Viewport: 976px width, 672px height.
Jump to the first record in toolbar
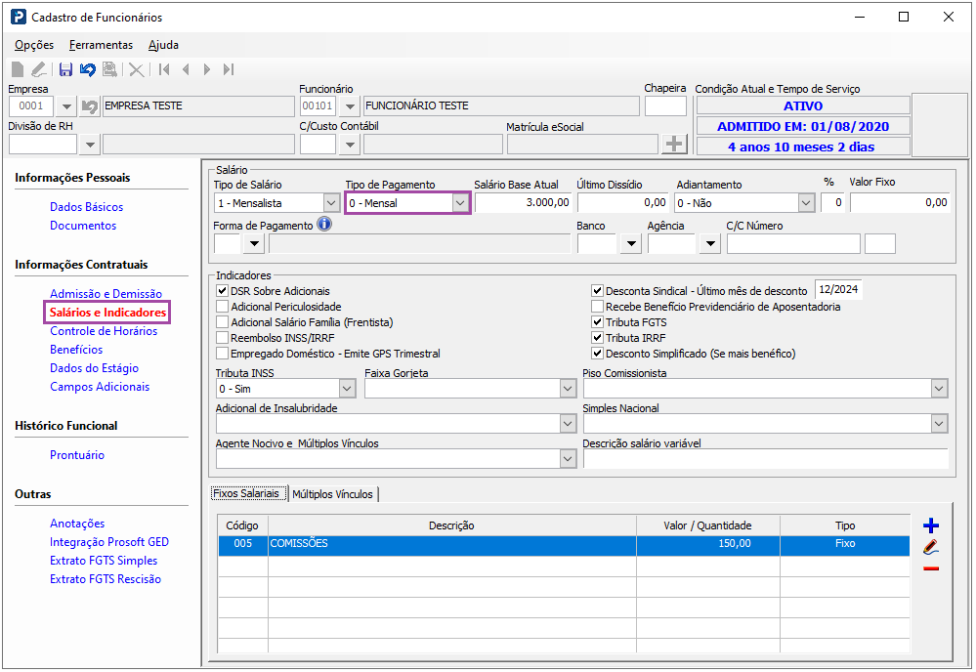(x=164, y=69)
